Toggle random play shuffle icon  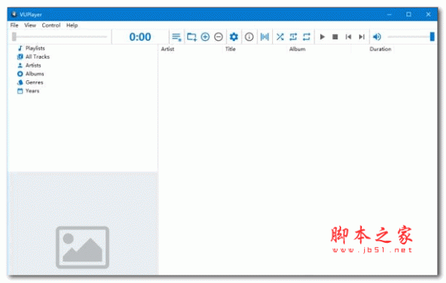pos(280,37)
